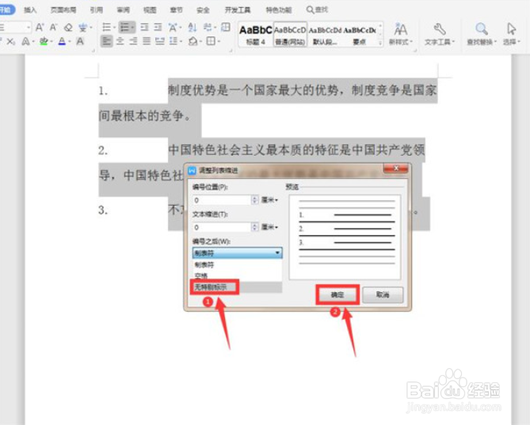Click the green highlight pen icon
The image size is (530, 425).
[44, 41]
